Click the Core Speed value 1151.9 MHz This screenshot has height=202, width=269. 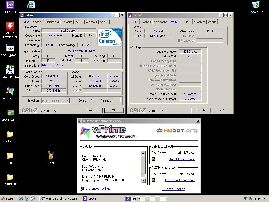pyautogui.click(x=54, y=76)
